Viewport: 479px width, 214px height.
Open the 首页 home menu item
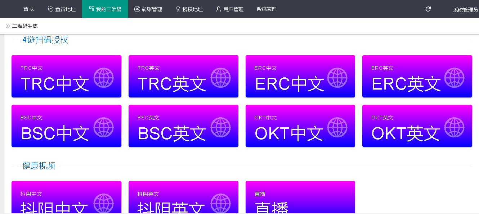tap(29, 9)
